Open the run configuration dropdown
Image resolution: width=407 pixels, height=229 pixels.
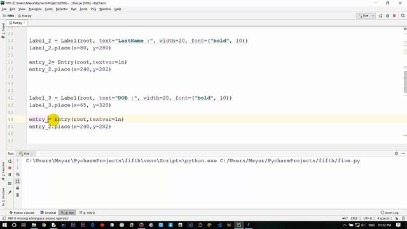click(366, 16)
